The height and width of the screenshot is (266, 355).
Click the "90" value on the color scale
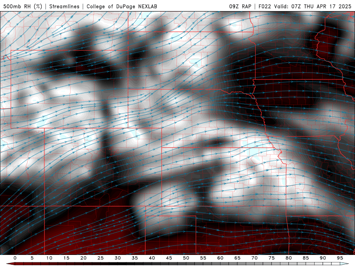click(x=323, y=258)
